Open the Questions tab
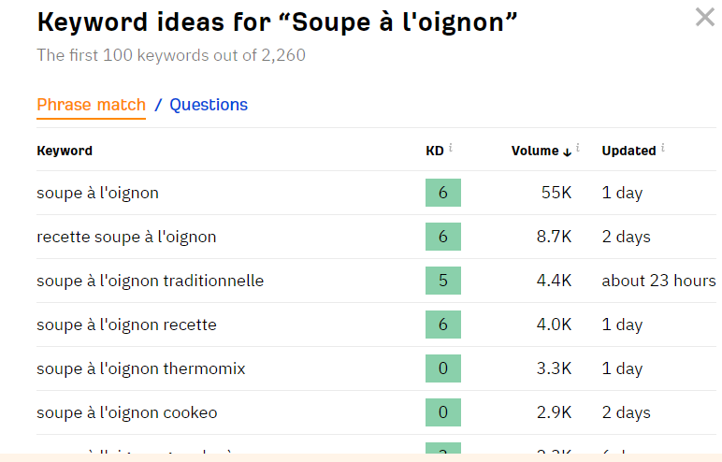The image size is (722, 462). click(209, 105)
